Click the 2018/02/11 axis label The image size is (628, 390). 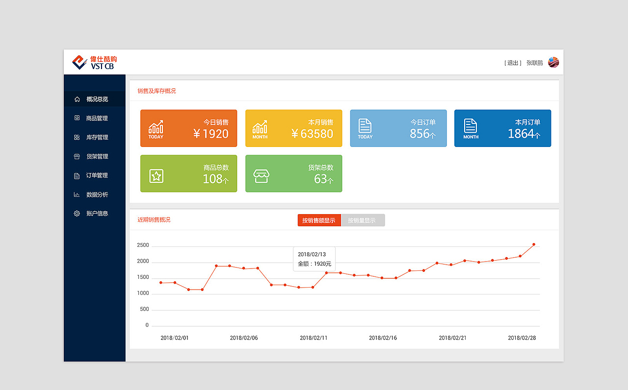coord(314,338)
